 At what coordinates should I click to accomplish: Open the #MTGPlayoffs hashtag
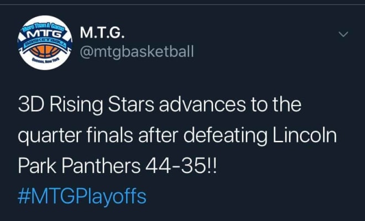point(82,197)
